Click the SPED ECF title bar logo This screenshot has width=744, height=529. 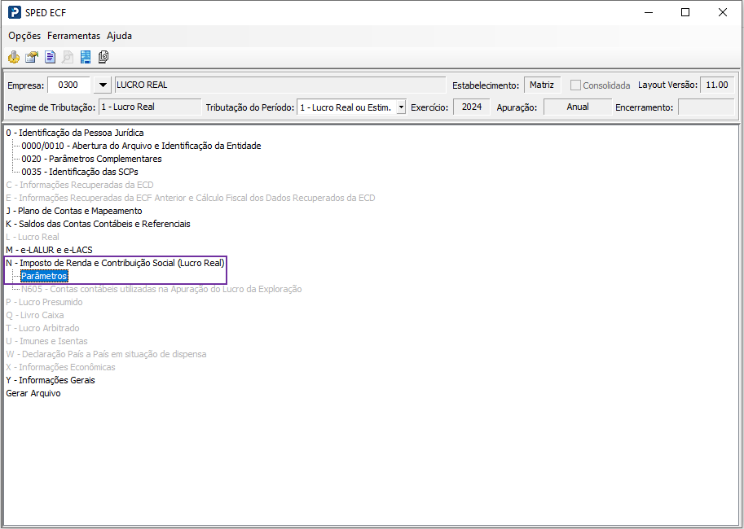click(x=15, y=12)
